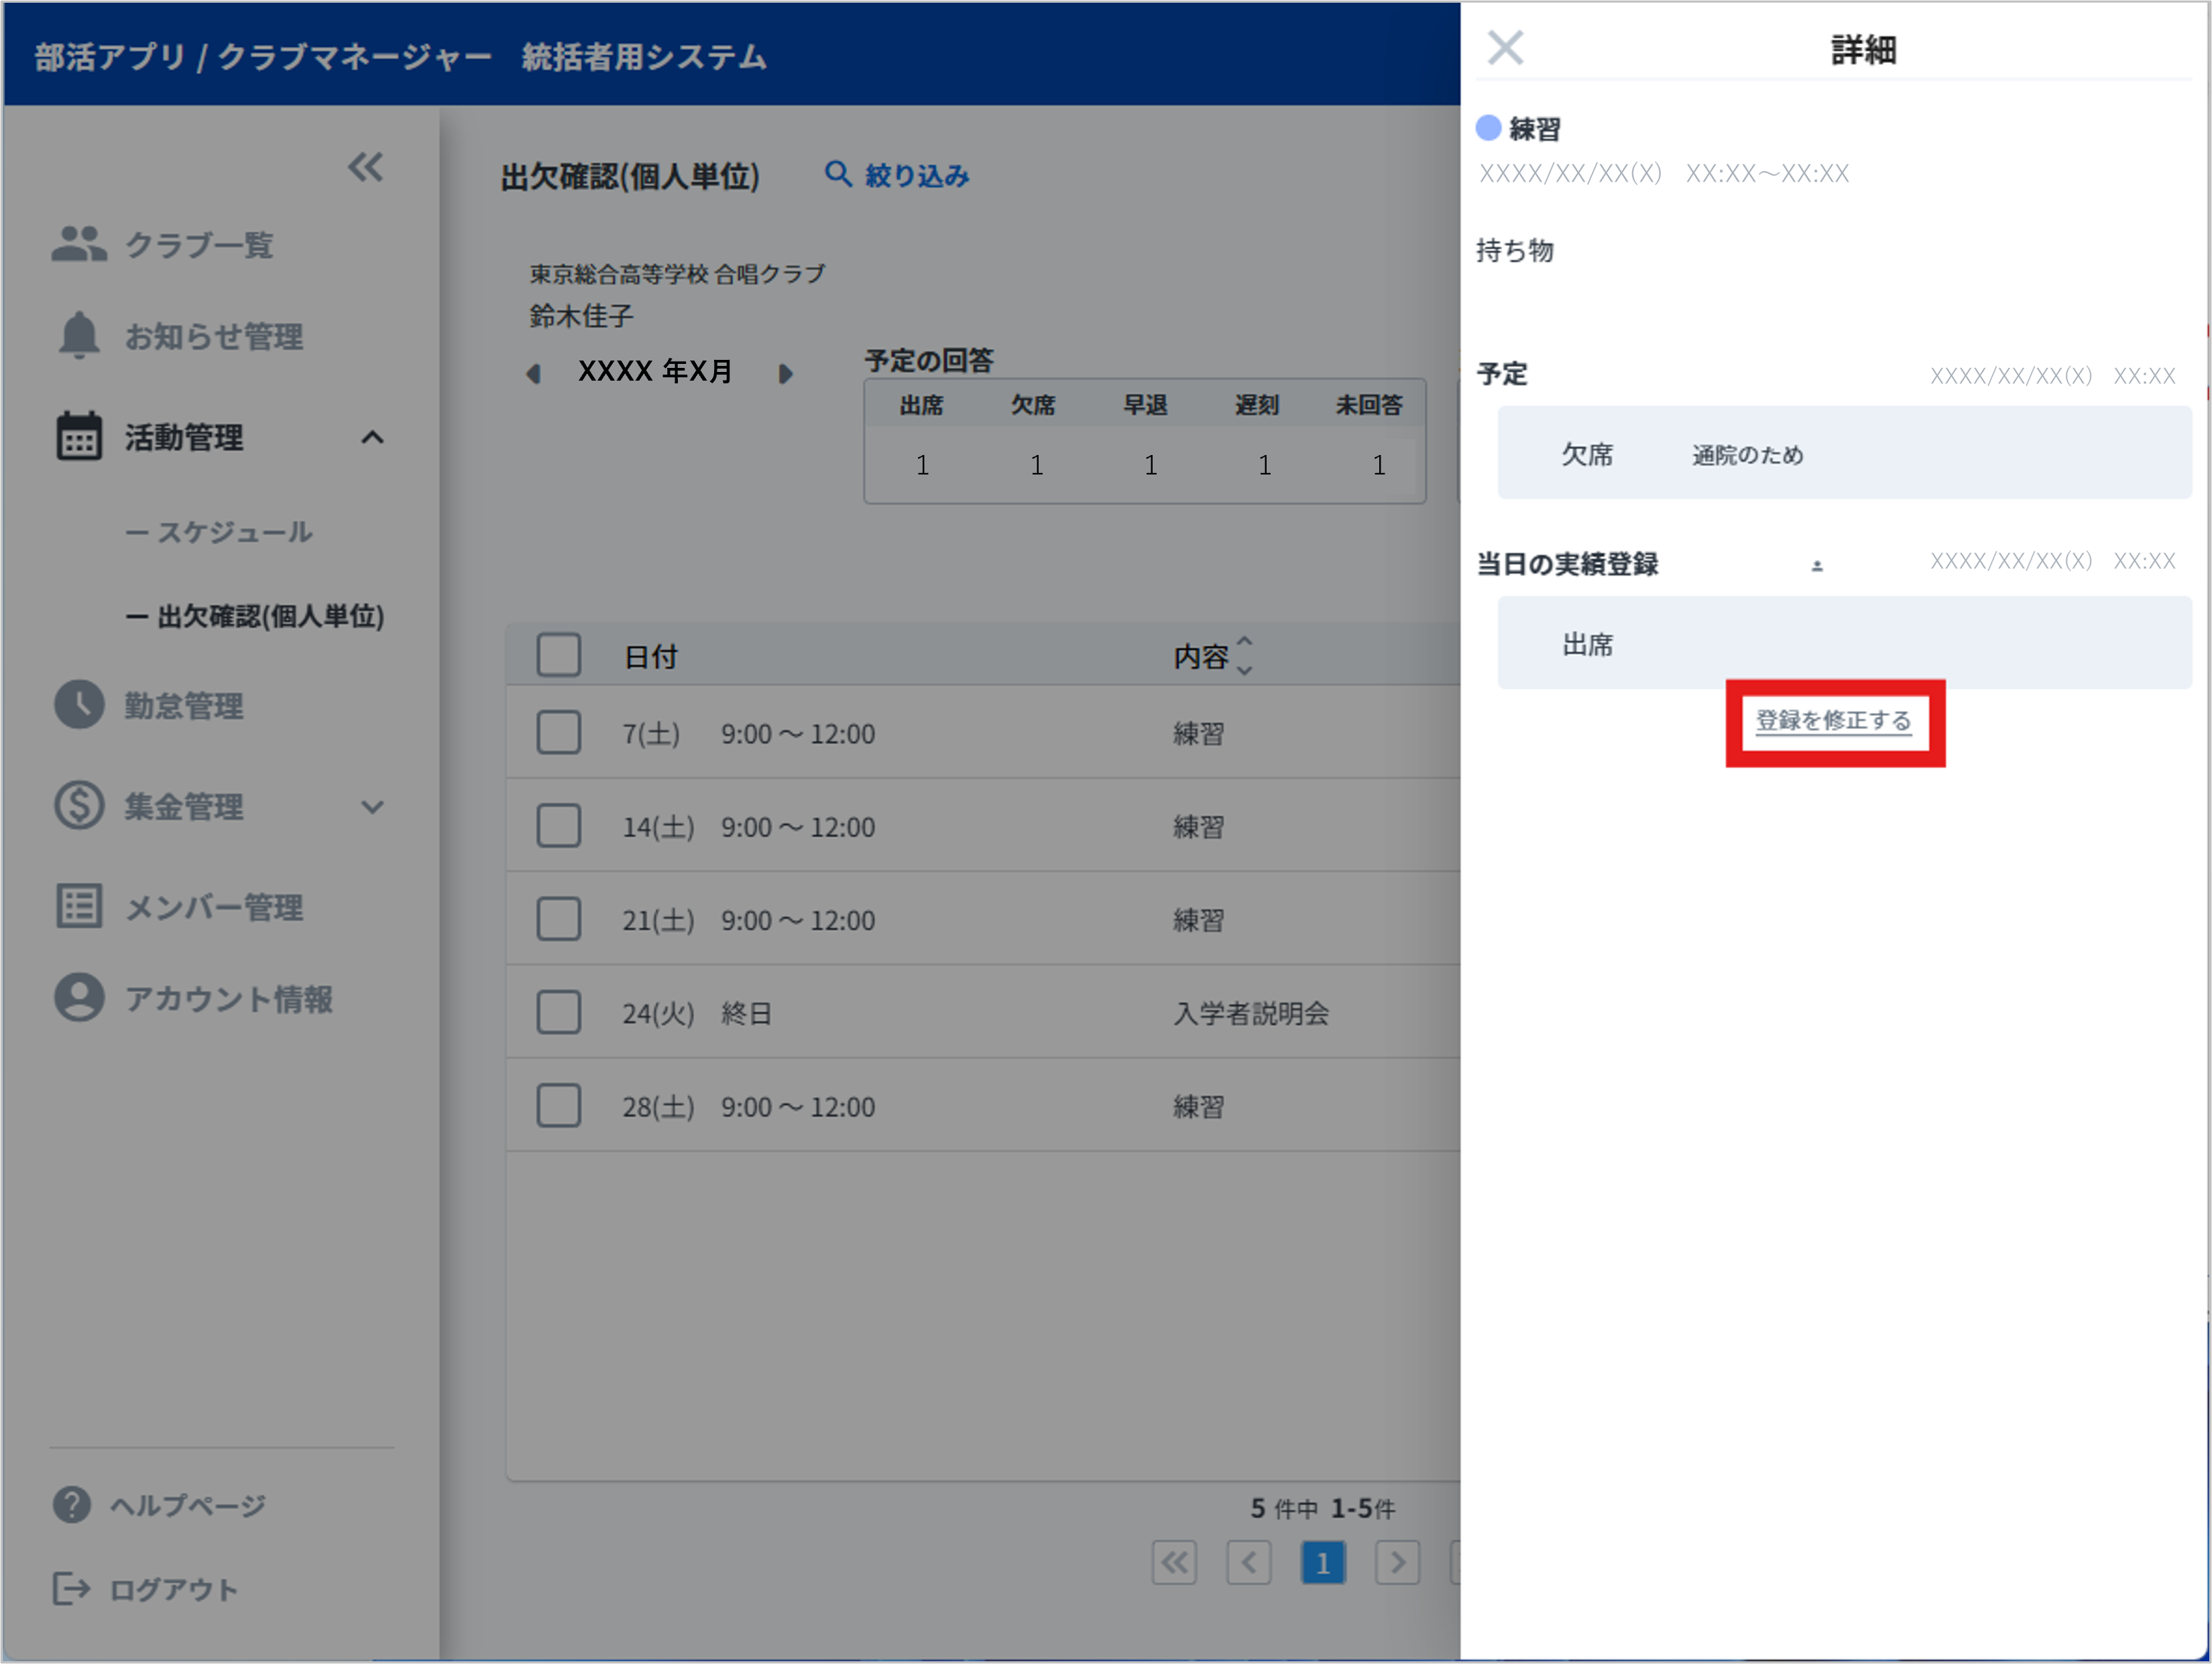Click the 欠席 通院のため schedule answer box
Screen dimensions: 2212x1664
pyautogui.click(x=1844, y=453)
